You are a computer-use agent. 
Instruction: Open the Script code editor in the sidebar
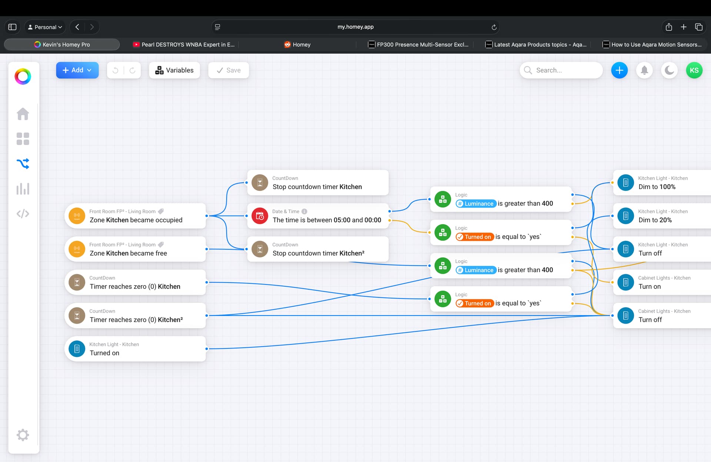pos(23,214)
